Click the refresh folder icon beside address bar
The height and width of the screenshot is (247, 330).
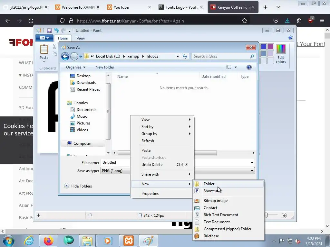185,56
